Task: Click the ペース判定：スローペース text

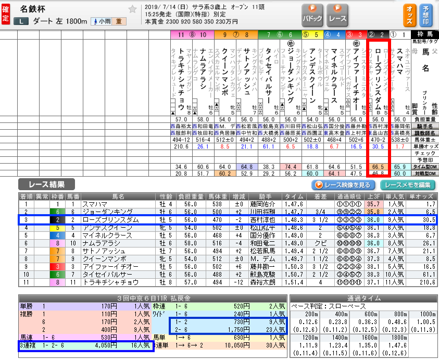Action: 329,306
